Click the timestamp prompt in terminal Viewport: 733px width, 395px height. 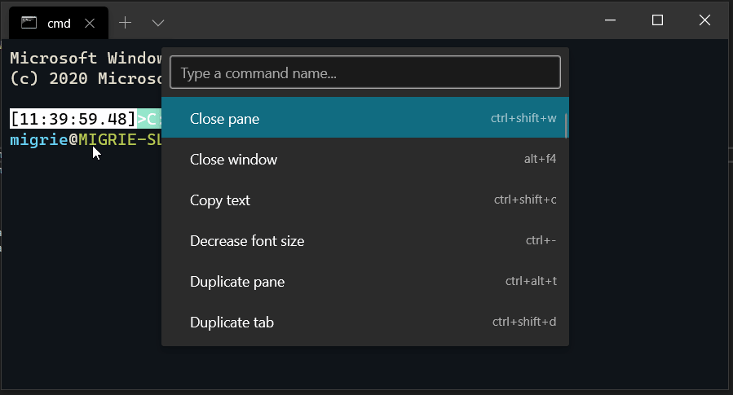[x=73, y=119]
